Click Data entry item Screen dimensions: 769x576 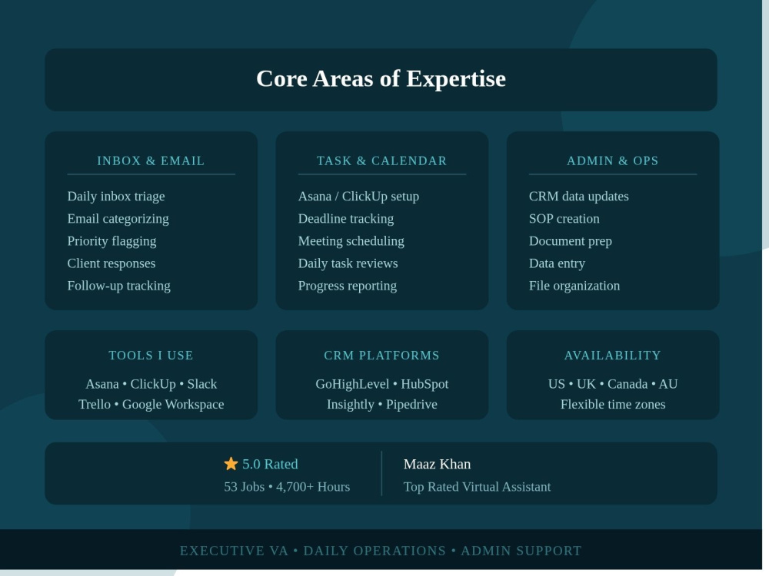557,263
